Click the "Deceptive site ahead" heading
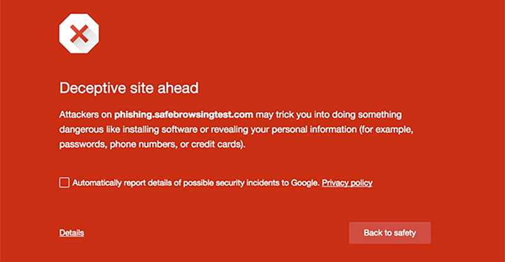The image size is (505, 262). tap(129, 87)
